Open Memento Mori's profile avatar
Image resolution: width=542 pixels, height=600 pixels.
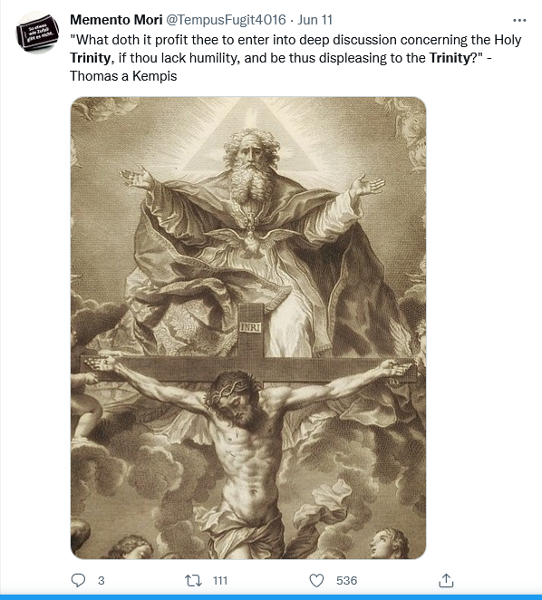37,32
